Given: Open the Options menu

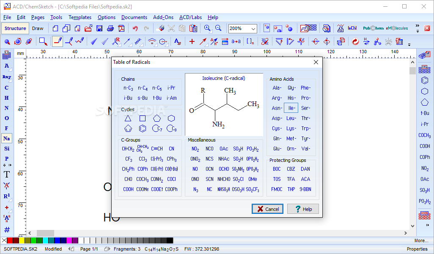Looking at the screenshot, I should click(x=107, y=17).
